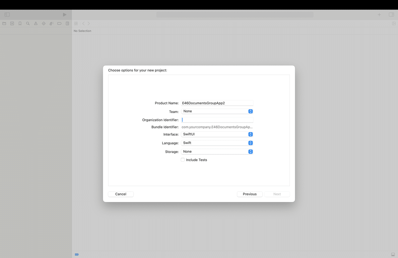Open the Test navigator diamond icon

(43, 24)
